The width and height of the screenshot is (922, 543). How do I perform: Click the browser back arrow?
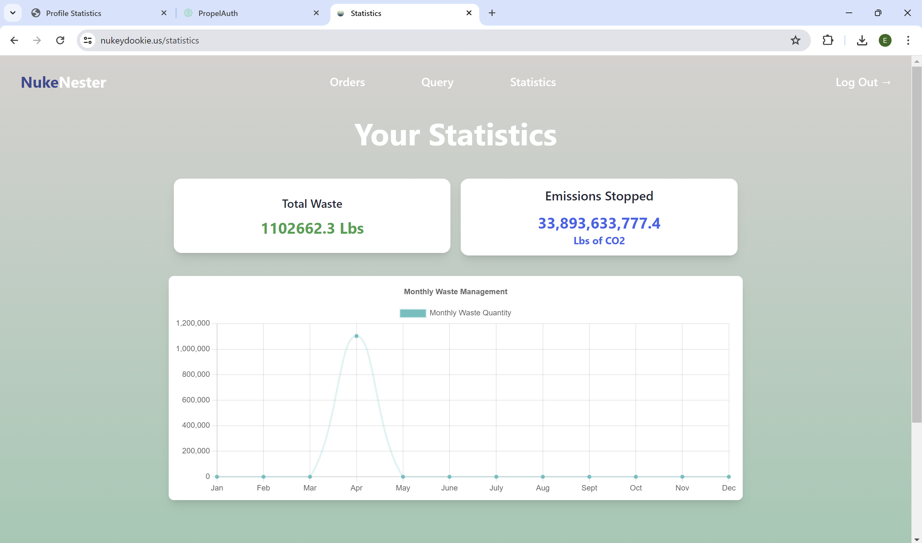click(x=14, y=40)
